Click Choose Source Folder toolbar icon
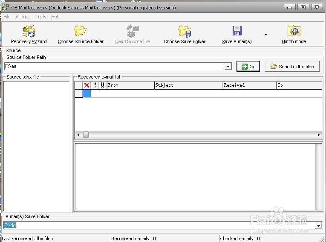 (81, 31)
